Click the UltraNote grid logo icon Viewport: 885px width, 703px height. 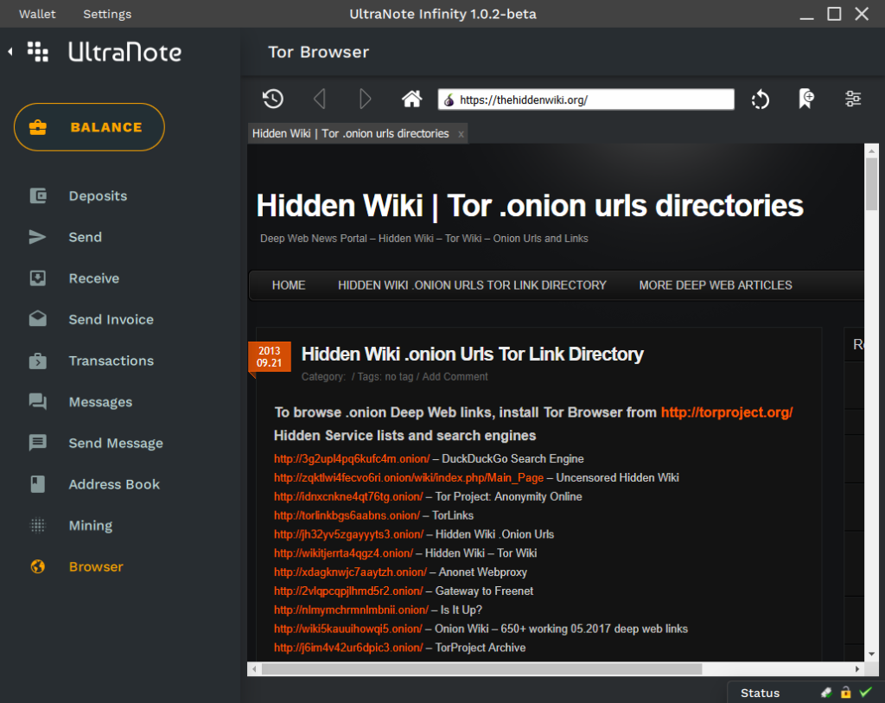(x=38, y=51)
